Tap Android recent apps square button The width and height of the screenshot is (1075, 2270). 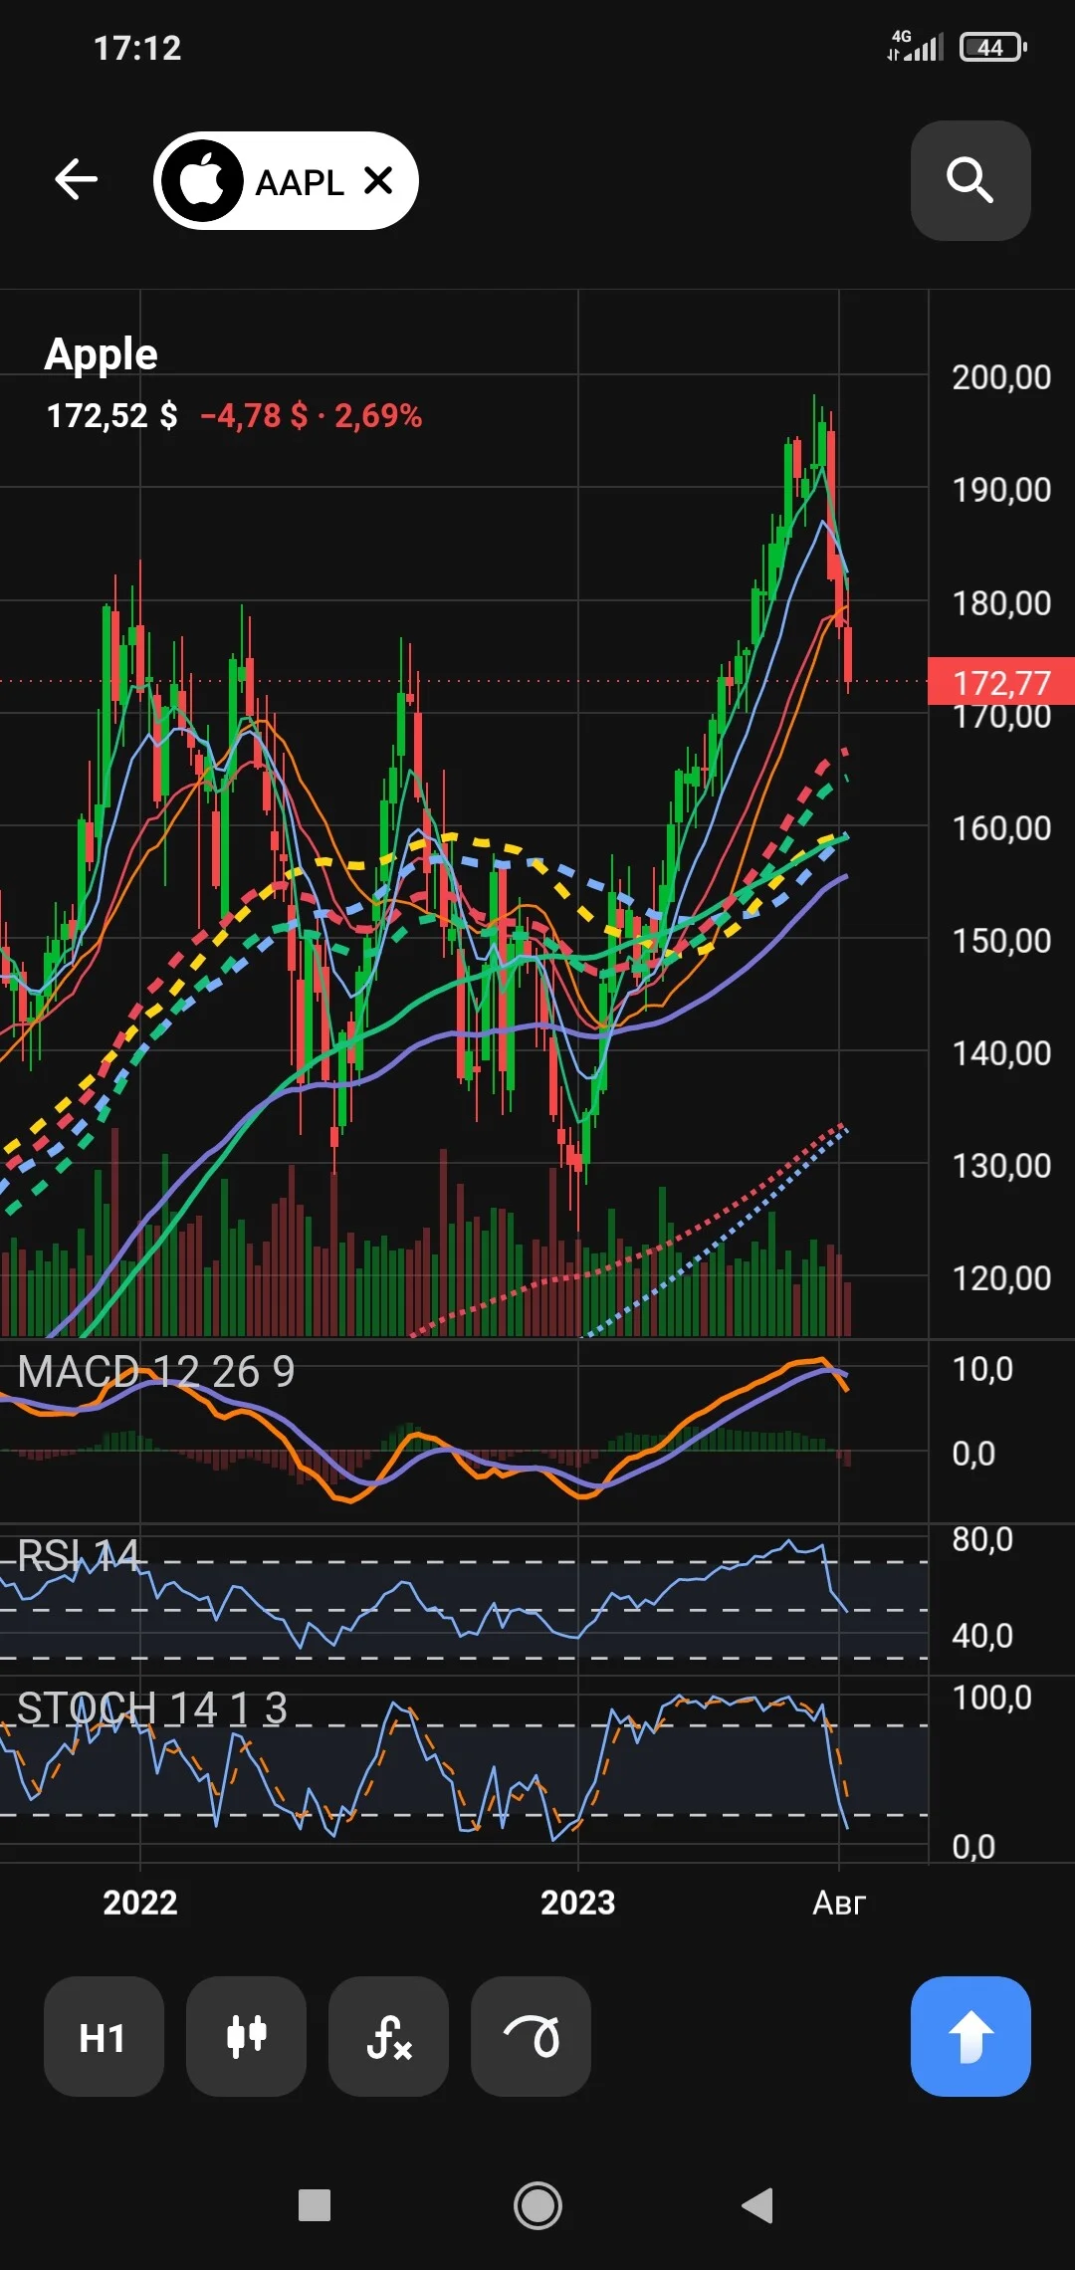coord(315,2205)
